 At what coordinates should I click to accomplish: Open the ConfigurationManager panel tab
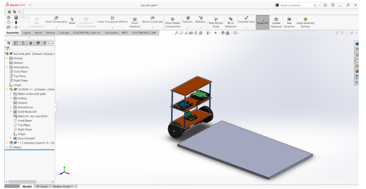point(23,43)
